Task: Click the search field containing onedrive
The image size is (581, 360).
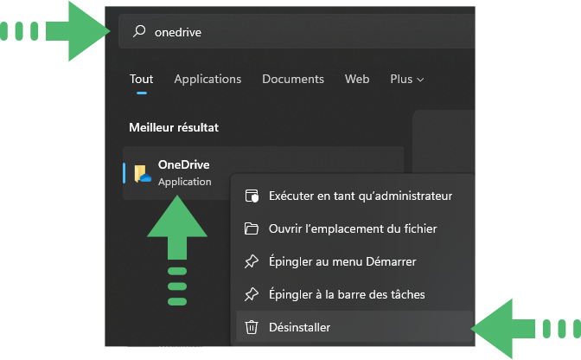Action: [297, 31]
